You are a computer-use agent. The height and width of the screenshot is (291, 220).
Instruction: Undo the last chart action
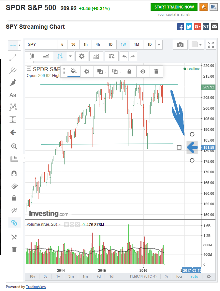(125, 56)
